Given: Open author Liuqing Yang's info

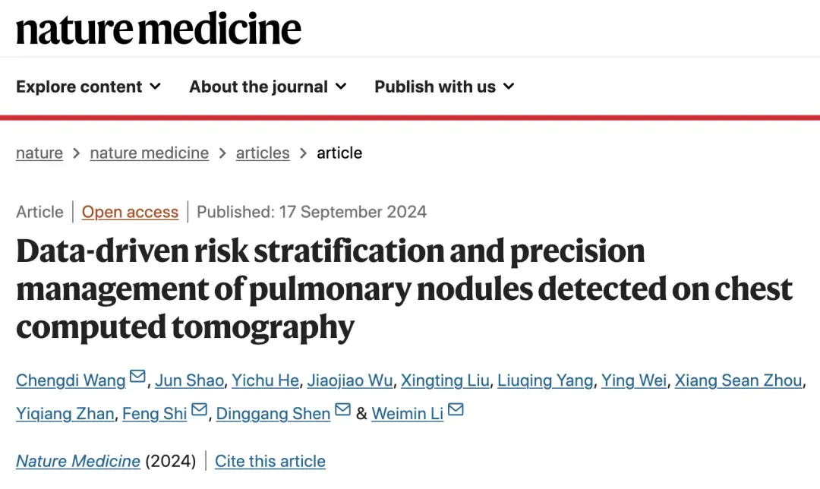Looking at the screenshot, I should tap(545, 380).
